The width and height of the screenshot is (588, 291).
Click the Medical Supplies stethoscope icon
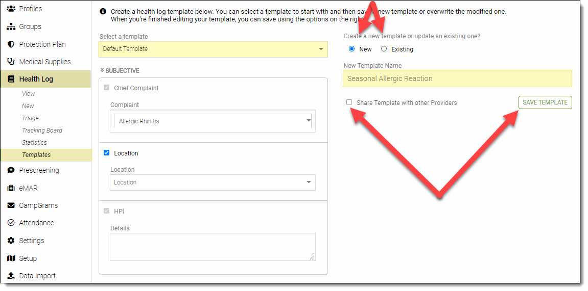(x=11, y=62)
